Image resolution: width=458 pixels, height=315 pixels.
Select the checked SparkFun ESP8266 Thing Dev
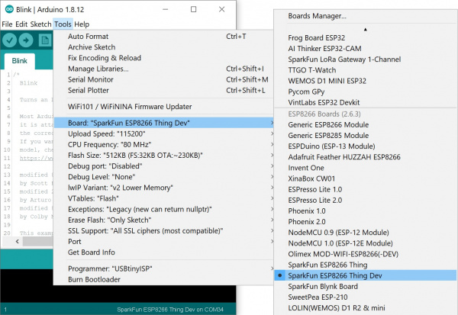click(365, 276)
